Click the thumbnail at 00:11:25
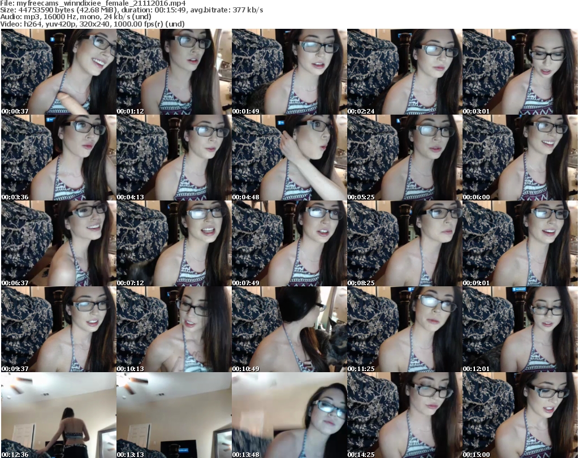Image resolution: width=579 pixels, height=458 pixels. coord(405,329)
